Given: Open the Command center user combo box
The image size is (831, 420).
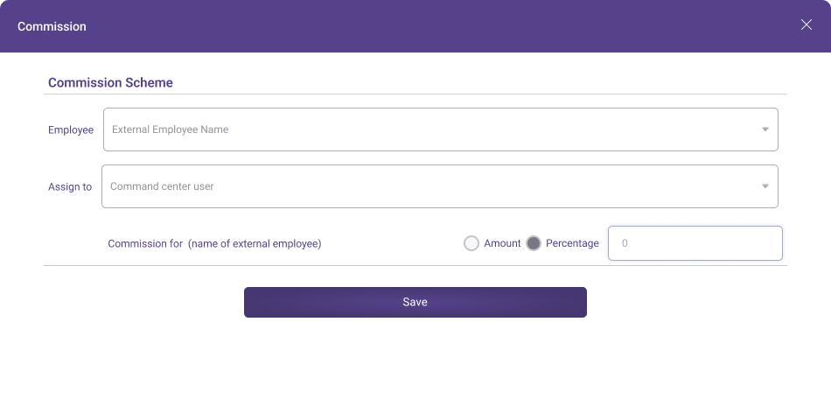Looking at the screenshot, I should (439, 186).
